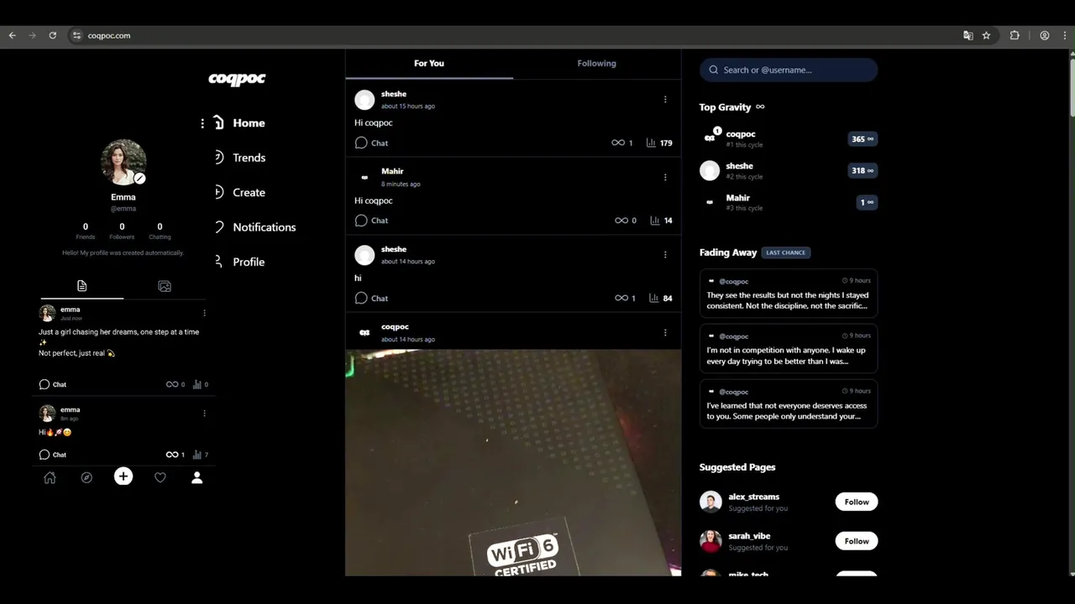Click infinity icon on sheshe's 'hi' post
This screenshot has width=1075, height=604.
(621, 298)
